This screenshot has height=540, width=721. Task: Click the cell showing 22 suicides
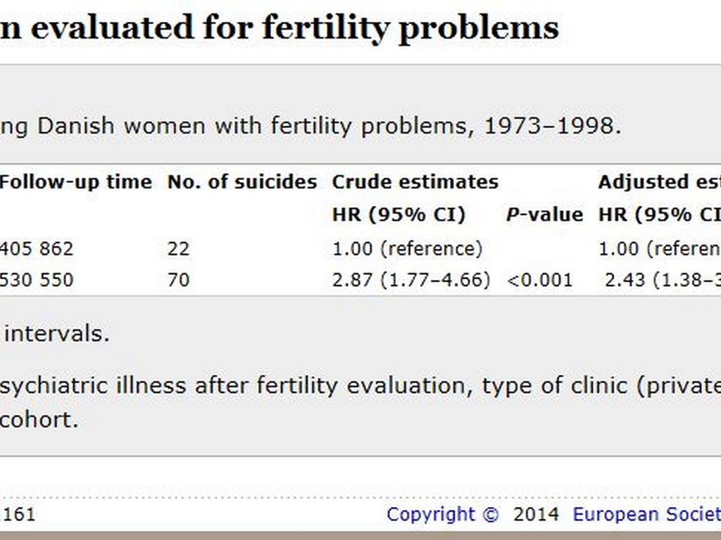coord(179,249)
